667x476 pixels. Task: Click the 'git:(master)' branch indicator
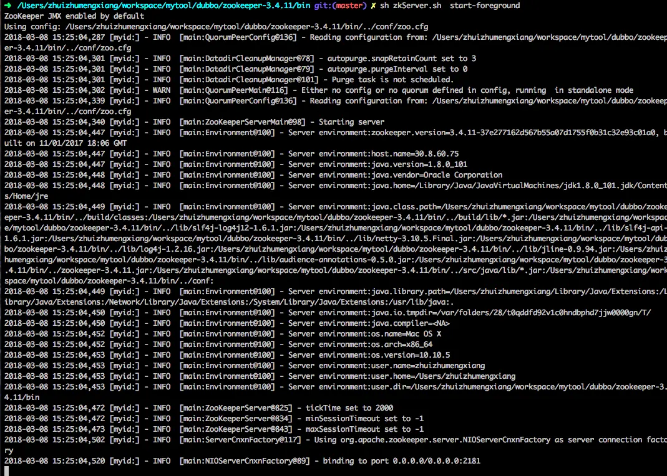pos(340,6)
